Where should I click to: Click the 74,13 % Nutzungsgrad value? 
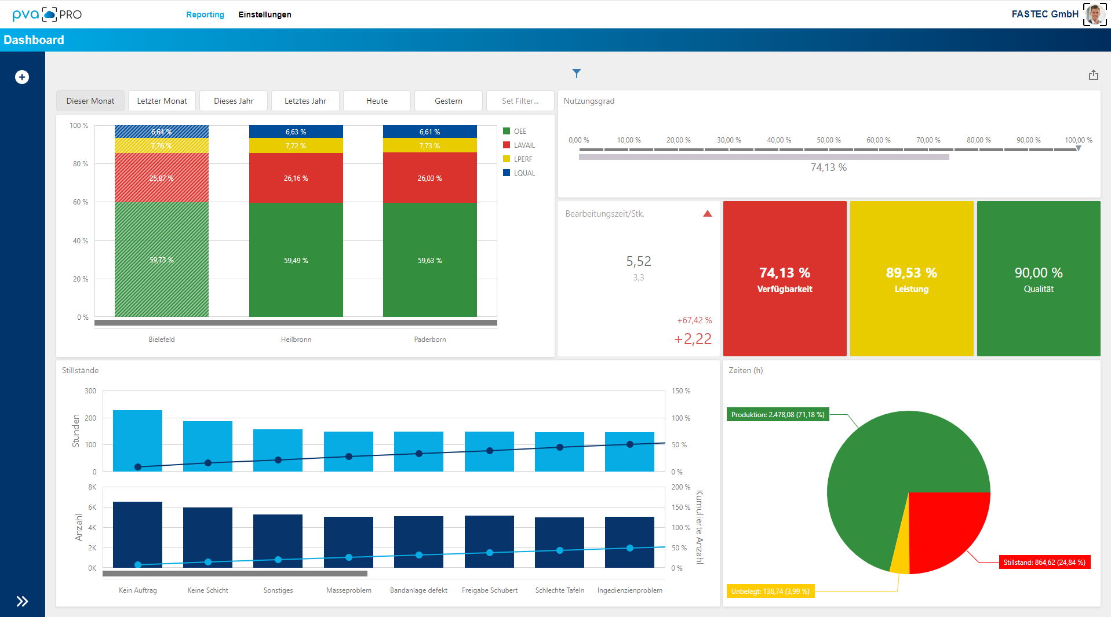829,167
